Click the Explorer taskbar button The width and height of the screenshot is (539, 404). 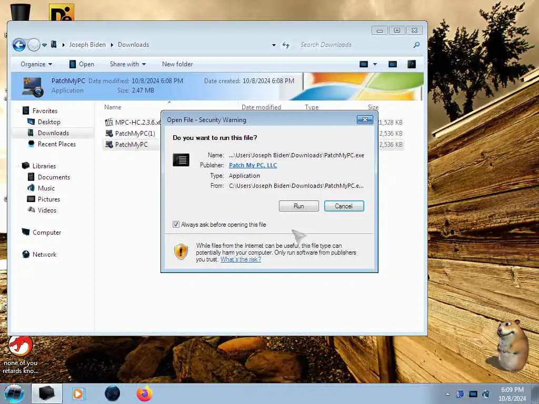pos(47,393)
